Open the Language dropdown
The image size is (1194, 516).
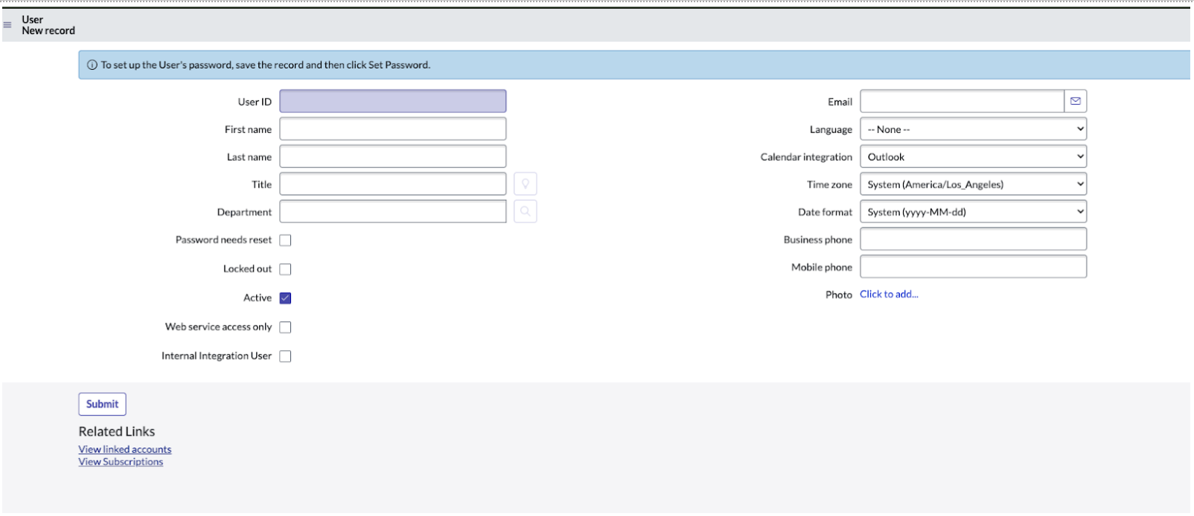[x=972, y=129]
